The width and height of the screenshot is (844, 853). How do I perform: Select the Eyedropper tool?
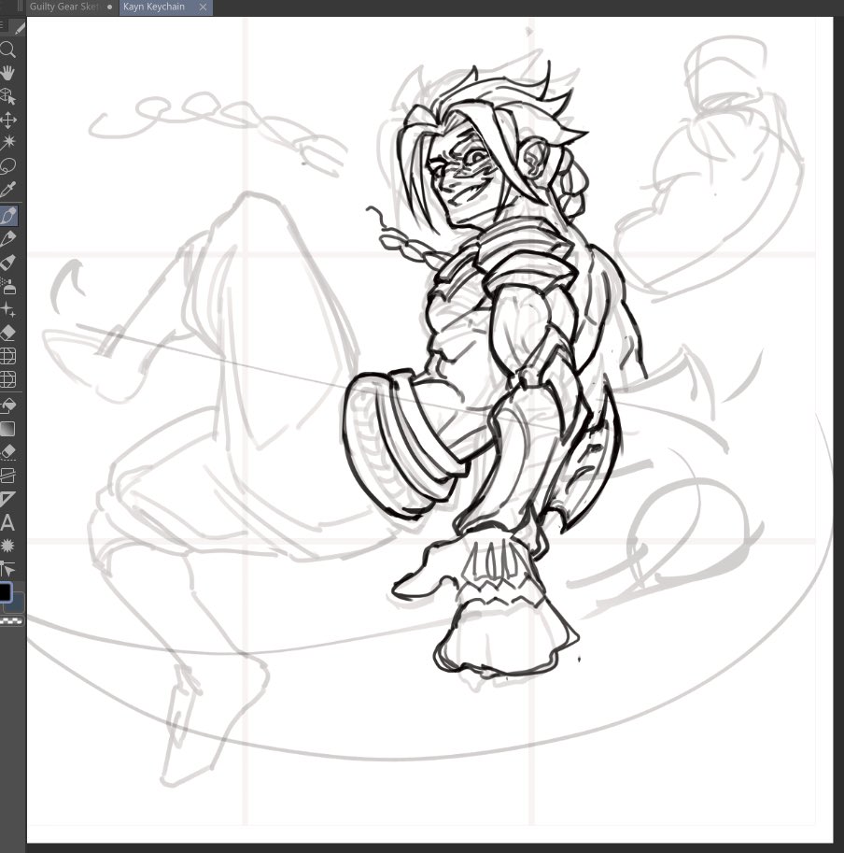[x=7, y=189]
